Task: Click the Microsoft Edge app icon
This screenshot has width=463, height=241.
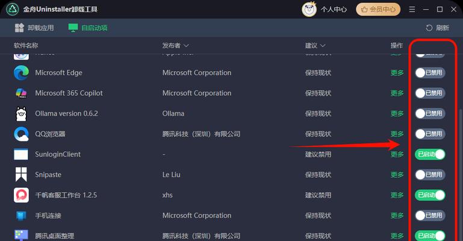Action: point(21,73)
